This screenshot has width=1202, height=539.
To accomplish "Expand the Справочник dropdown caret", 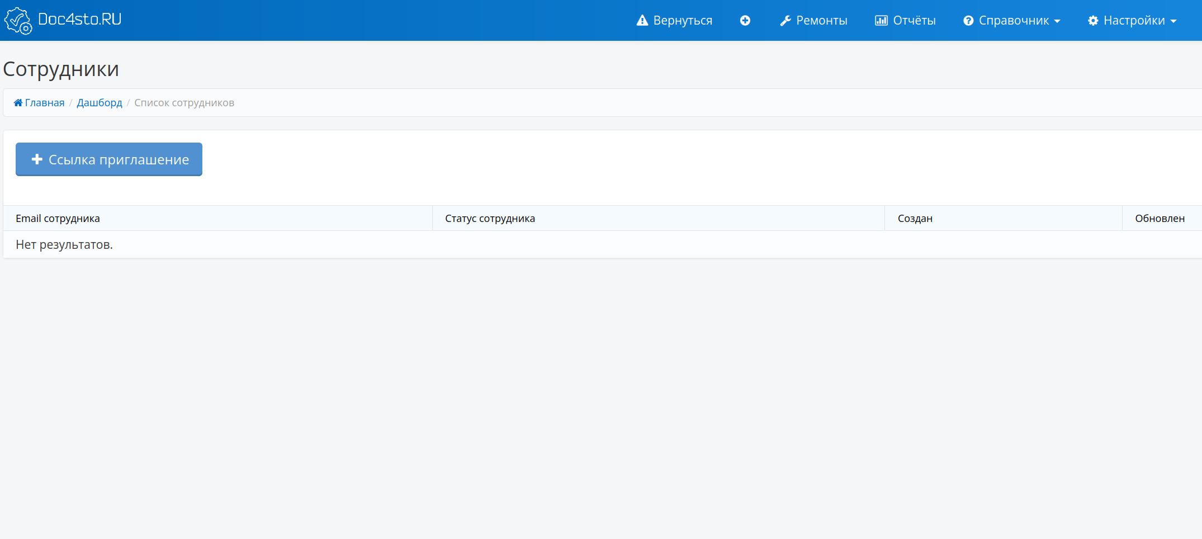I will tap(1057, 21).
